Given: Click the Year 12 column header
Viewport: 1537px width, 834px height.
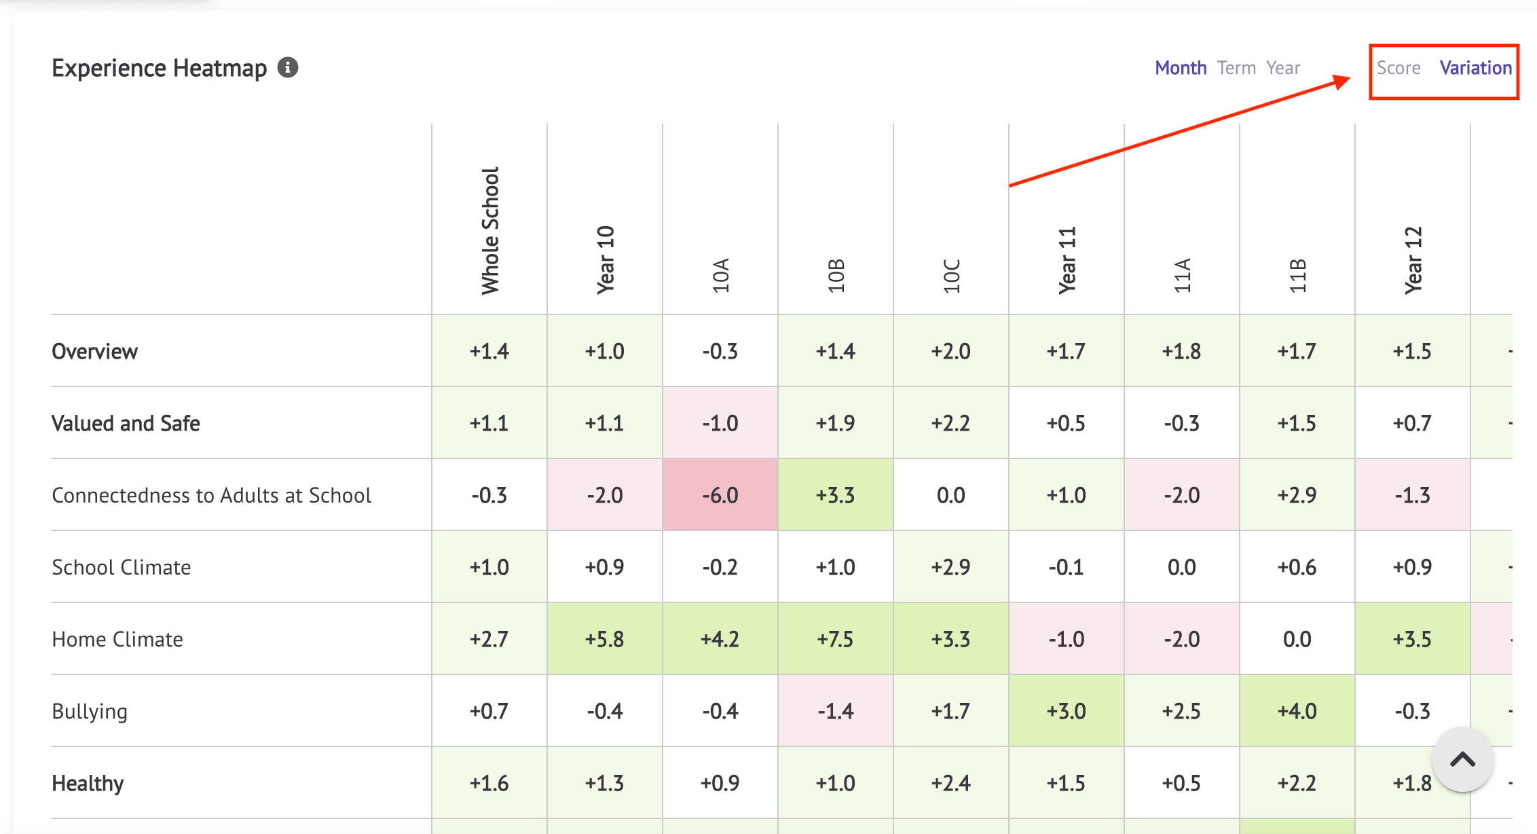Looking at the screenshot, I should (x=1413, y=260).
